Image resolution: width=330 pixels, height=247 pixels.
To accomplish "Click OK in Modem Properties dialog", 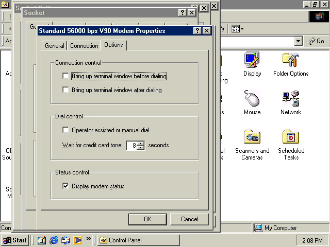I will [147, 219].
